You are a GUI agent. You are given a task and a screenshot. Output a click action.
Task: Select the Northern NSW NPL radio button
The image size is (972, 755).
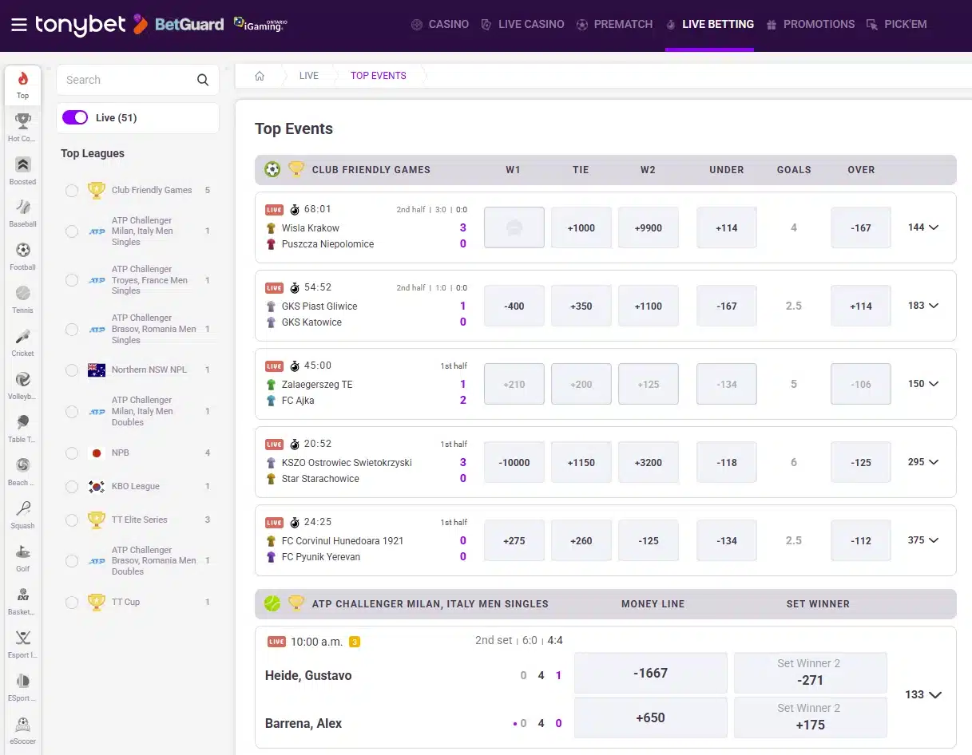point(72,370)
